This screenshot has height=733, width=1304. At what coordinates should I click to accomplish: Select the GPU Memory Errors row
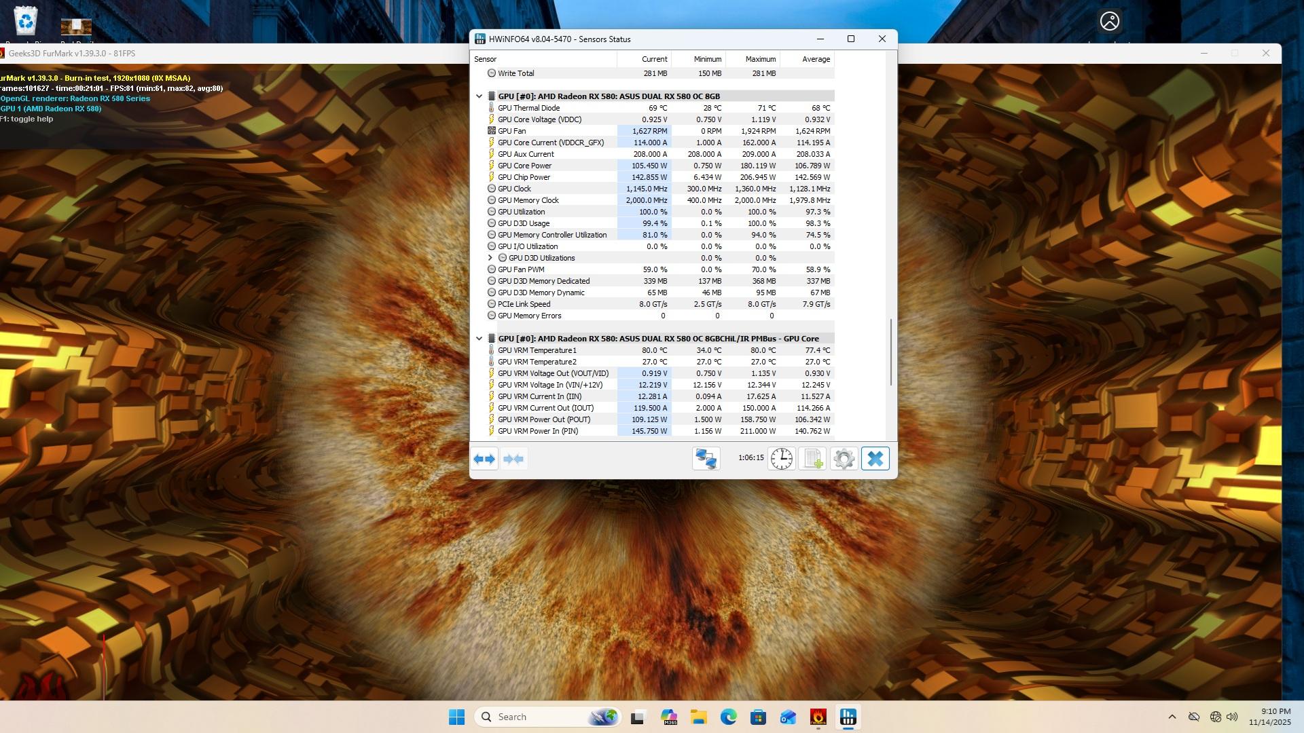pos(653,316)
